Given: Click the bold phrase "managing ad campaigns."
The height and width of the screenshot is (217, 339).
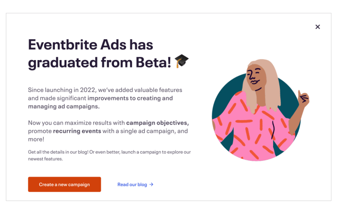Looking at the screenshot, I should 64,106.
